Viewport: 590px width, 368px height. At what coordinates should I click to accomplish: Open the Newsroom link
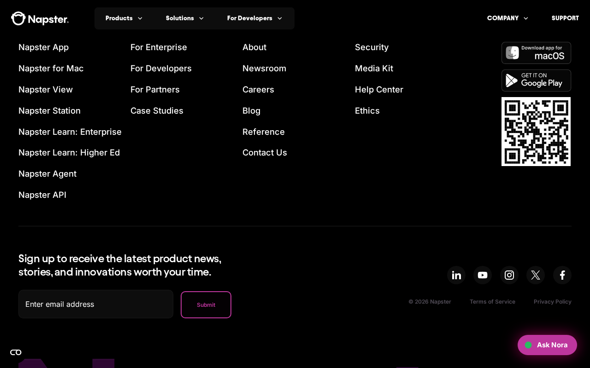tap(264, 69)
